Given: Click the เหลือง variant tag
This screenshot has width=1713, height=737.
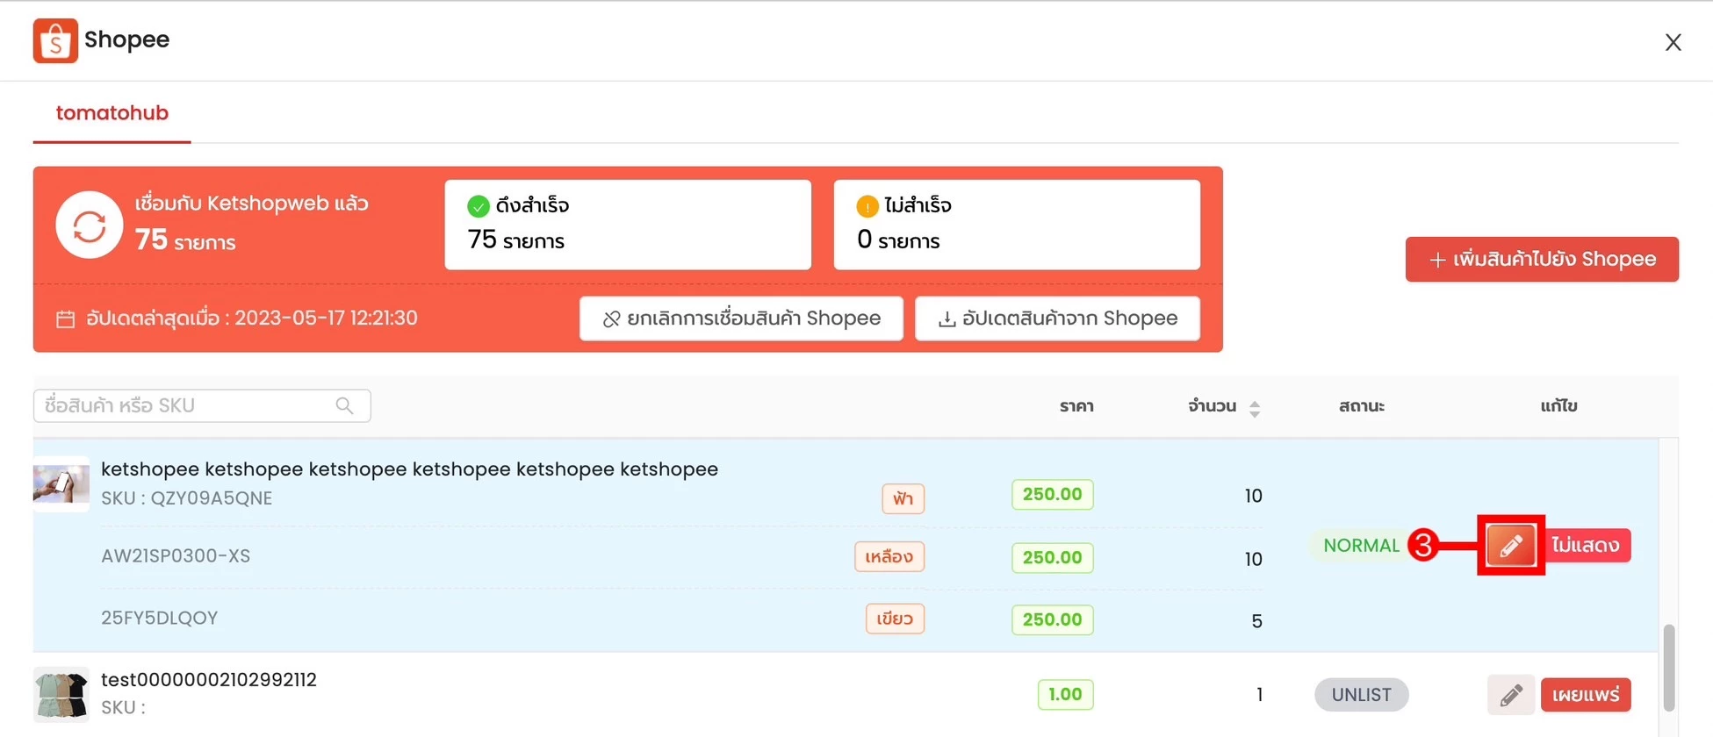Looking at the screenshot, I should tap(889, 557).
